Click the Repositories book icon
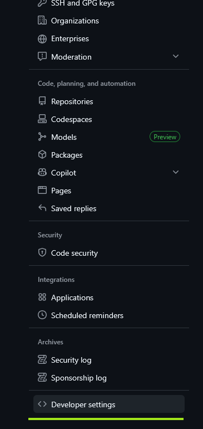The image size is (203, 429). click(x=42, y=101)
